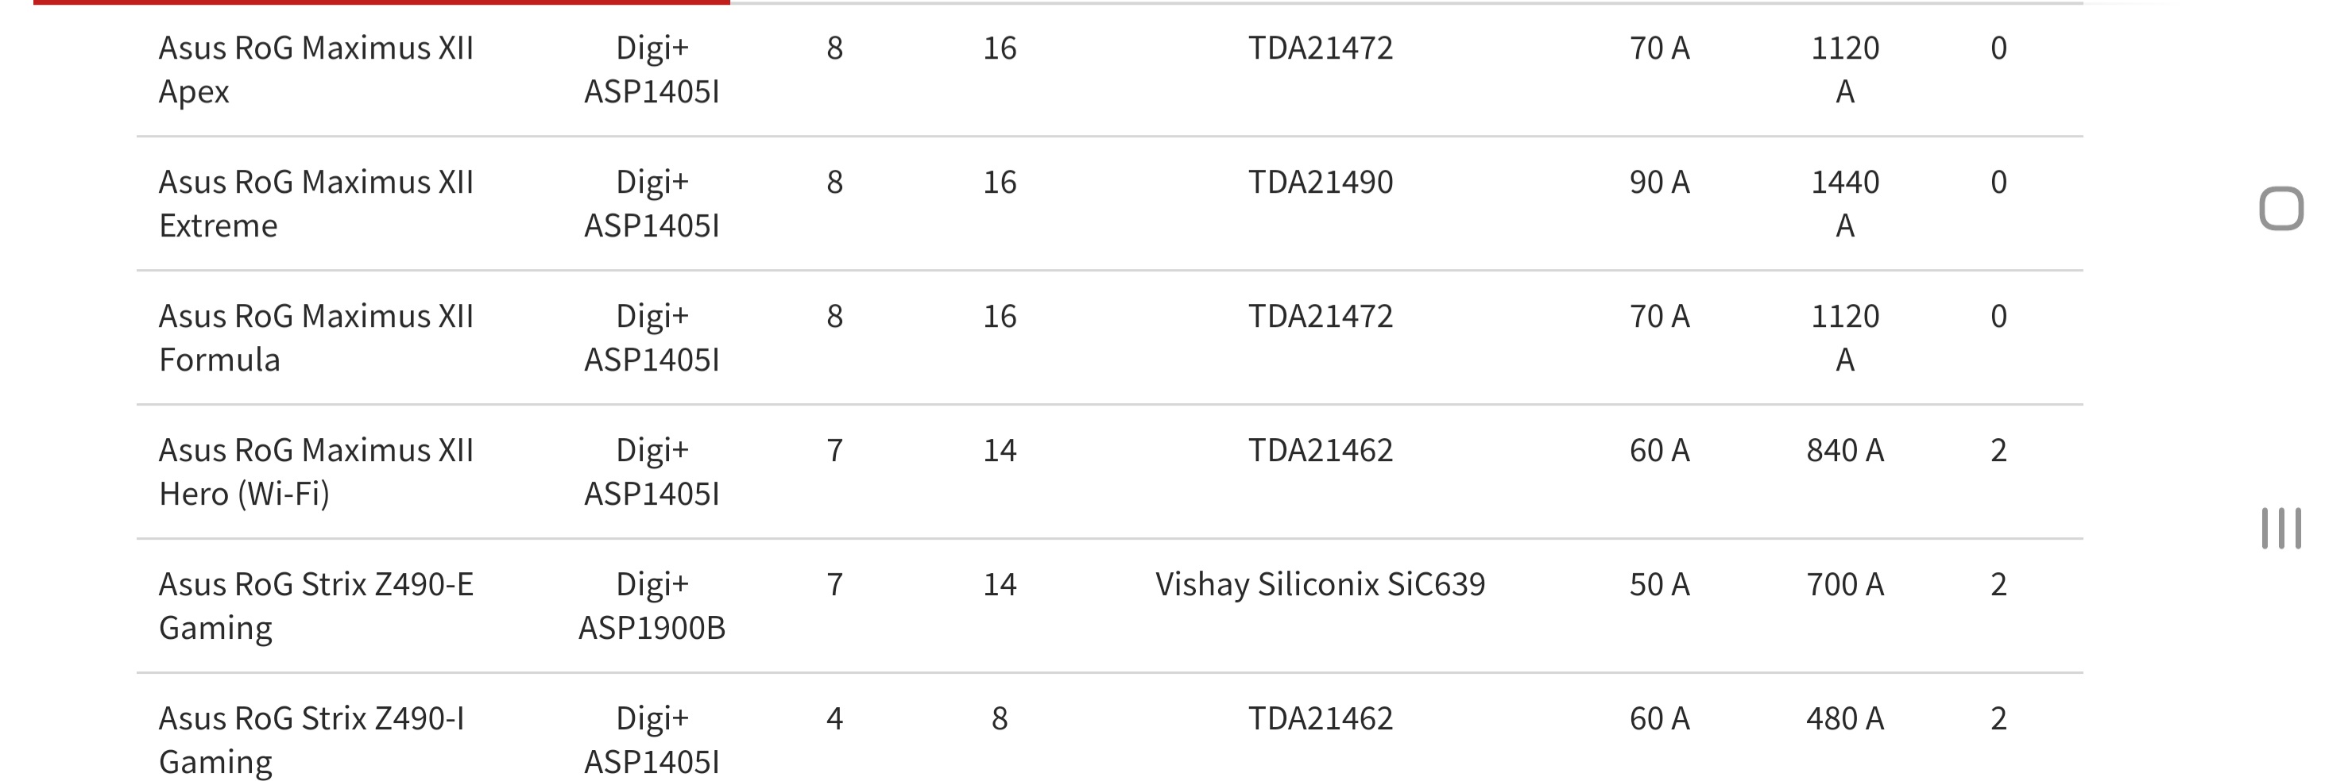
Task: Click the 50 A rating in Z490-E row
Action: click(x=1660, y=584)
